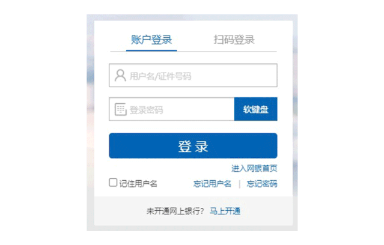
Task: Open the 忘记密码 link
Action: (x=262, y=184)
